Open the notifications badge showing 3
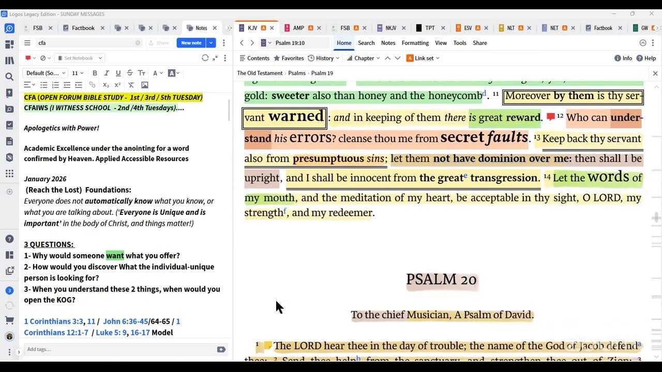662x372 pixels. coord(9,290)
